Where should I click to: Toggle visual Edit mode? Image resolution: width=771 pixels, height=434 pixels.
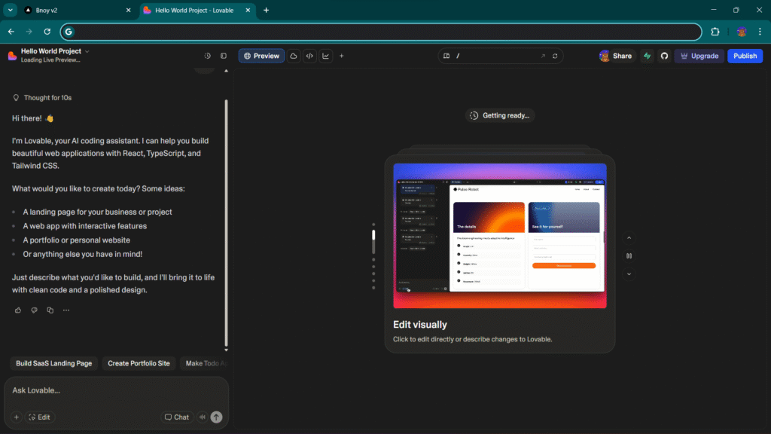pyautogui.click(x=39, y=417)
